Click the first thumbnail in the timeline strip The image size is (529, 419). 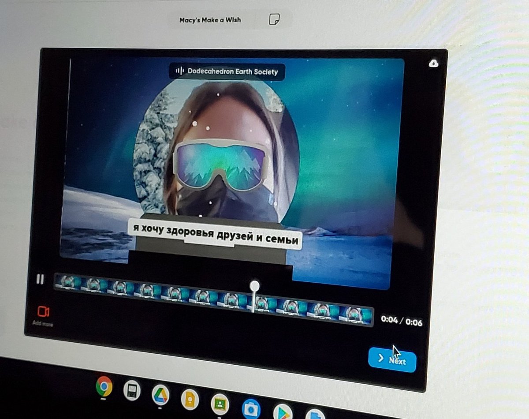(67, 283)
